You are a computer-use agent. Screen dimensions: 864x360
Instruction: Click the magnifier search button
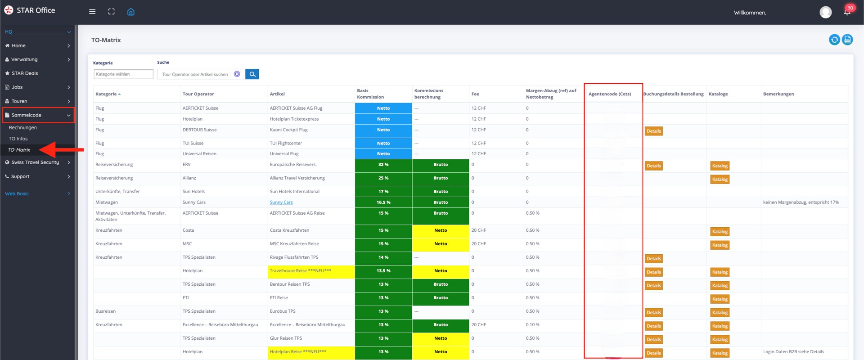click(x=252, y=74)
